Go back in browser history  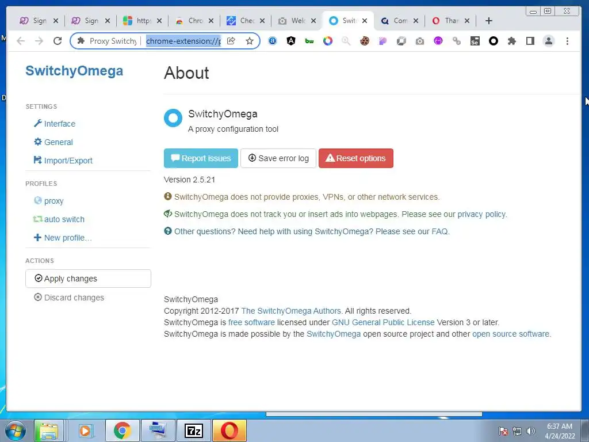[x=21, y=41]
